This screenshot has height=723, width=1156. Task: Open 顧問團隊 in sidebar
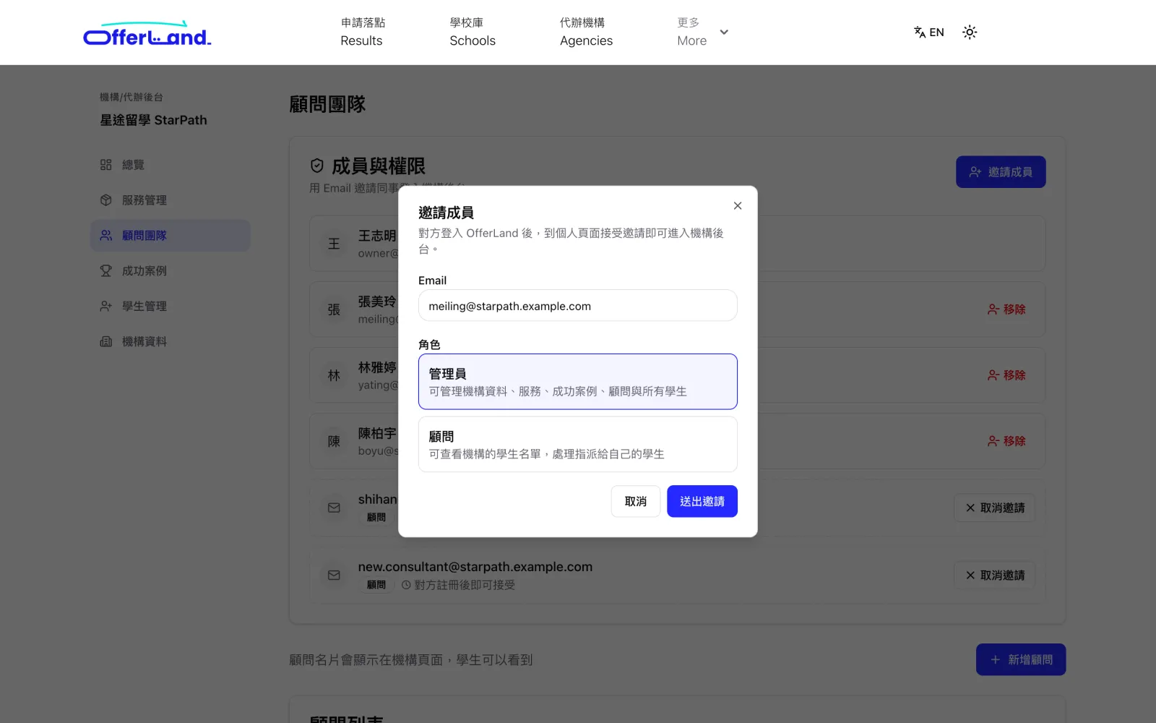171,236
